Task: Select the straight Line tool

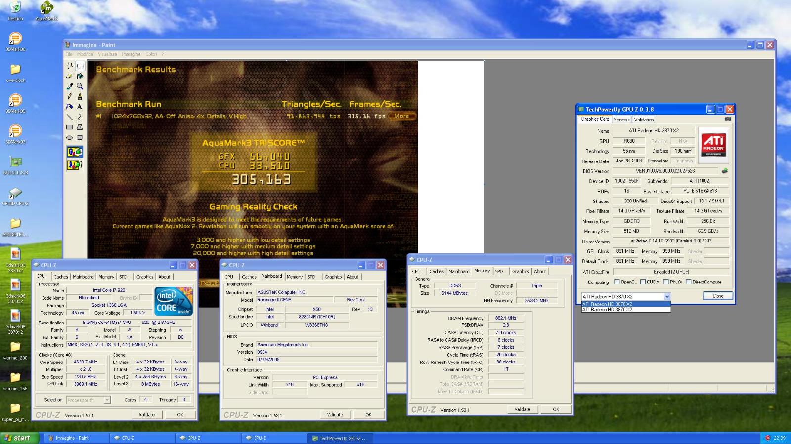Action: point(70,117)
